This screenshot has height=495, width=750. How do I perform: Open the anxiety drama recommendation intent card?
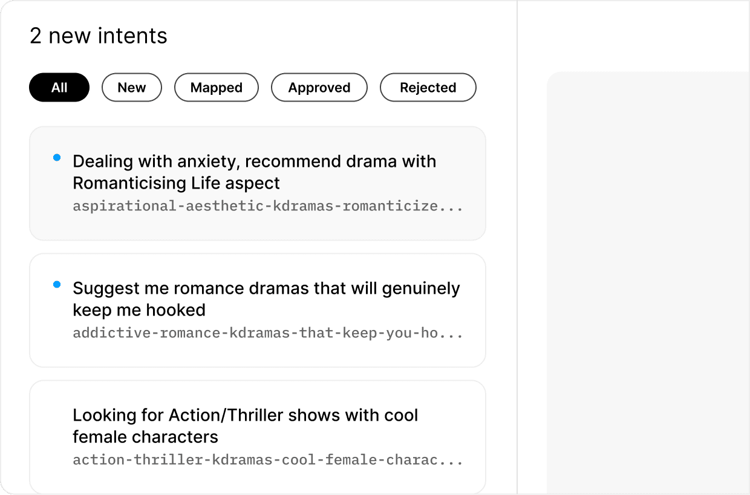[x=257, y=183]
